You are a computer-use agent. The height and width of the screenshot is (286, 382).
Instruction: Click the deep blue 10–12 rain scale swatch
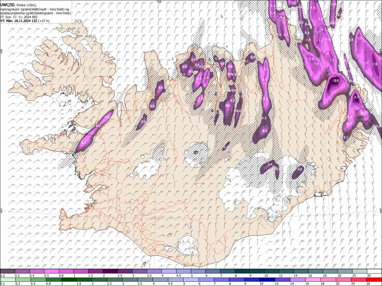pos(267,279)
